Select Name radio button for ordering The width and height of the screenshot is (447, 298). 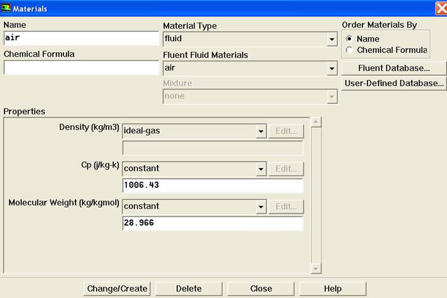(349, 39)
